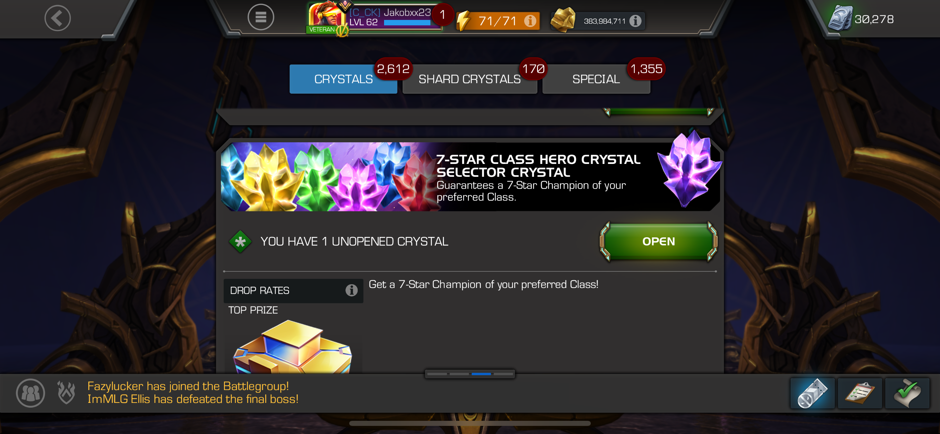Open the alliance war shield icon

tap(66, 392)
